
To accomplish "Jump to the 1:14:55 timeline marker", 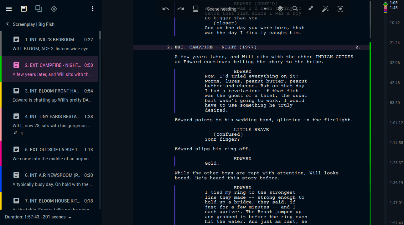I will tap(396, 143).
